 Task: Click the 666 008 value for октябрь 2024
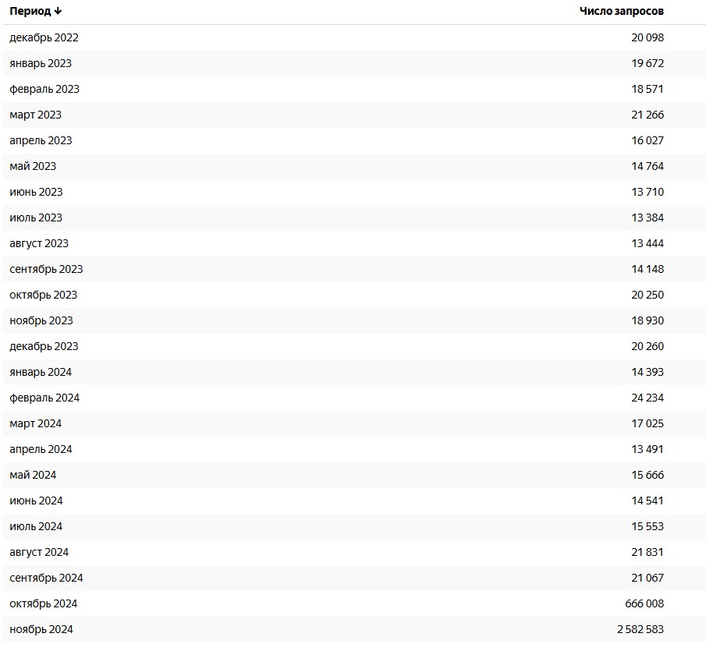[644, 603]
